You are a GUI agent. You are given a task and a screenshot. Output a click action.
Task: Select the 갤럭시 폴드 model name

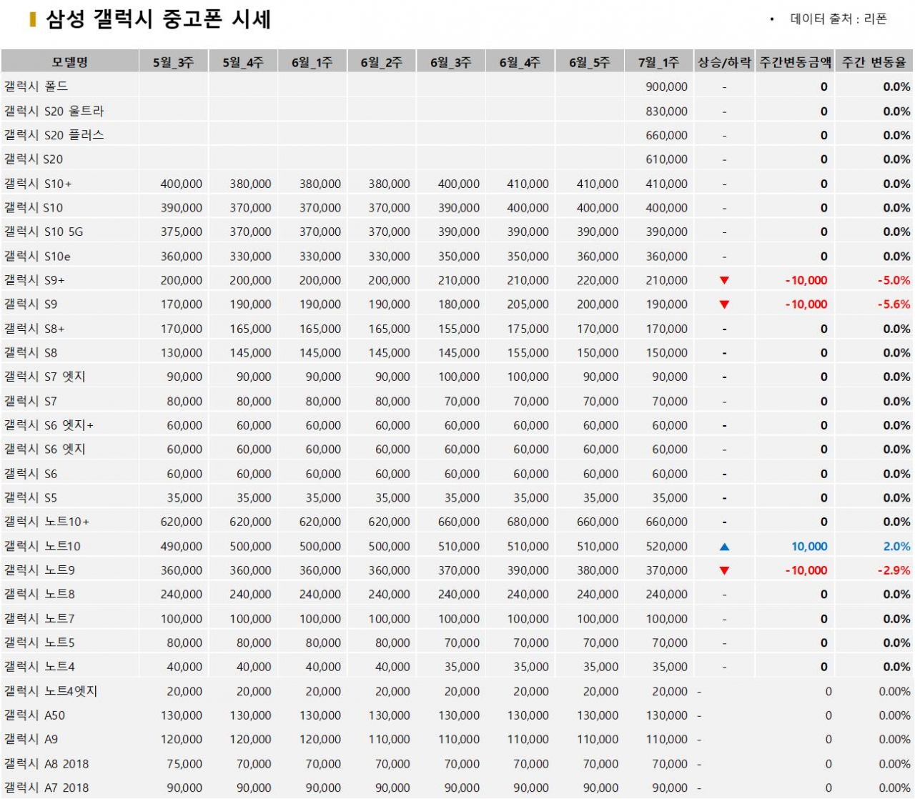36,86
